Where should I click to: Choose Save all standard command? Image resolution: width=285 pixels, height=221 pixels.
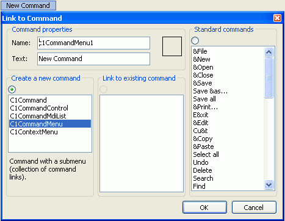[228, 99]
